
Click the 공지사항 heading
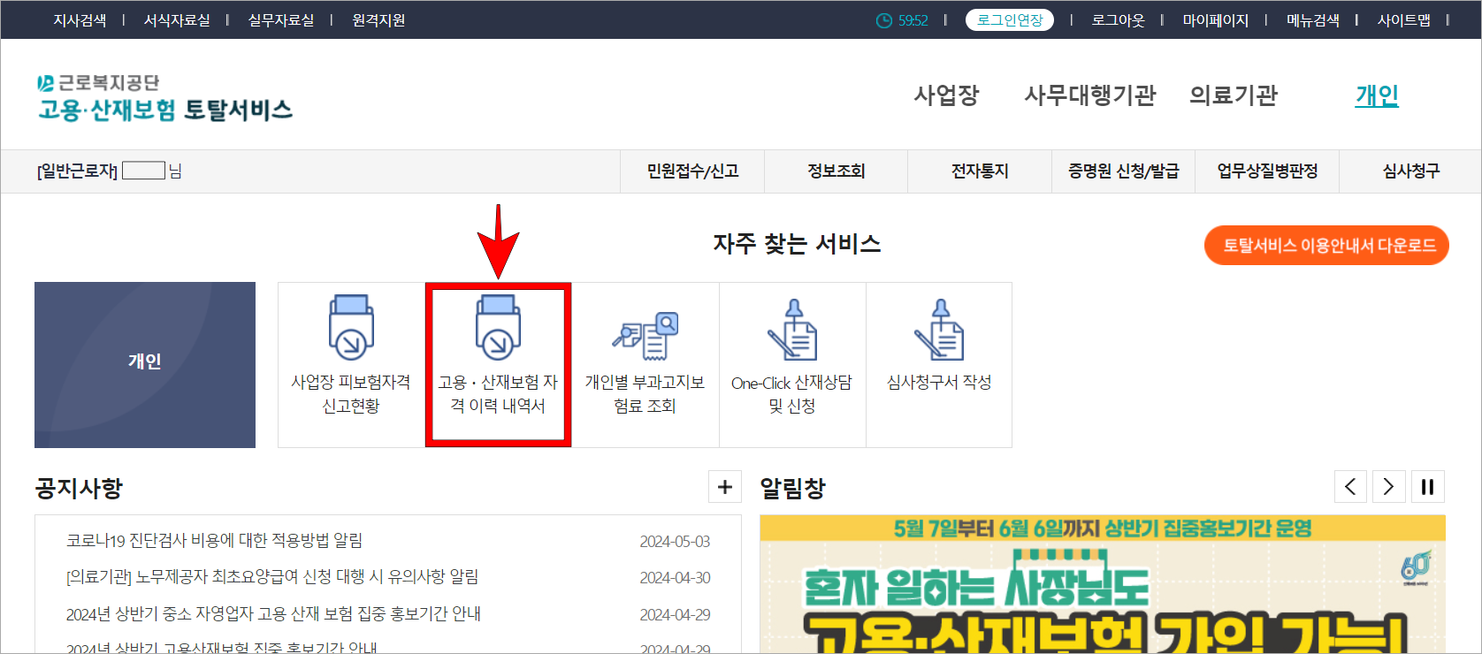point(79,488)
